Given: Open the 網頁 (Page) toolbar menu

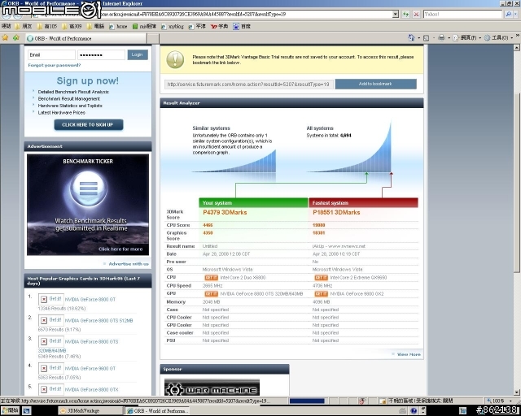Looking at the screenshot, I should pos(466,38).
